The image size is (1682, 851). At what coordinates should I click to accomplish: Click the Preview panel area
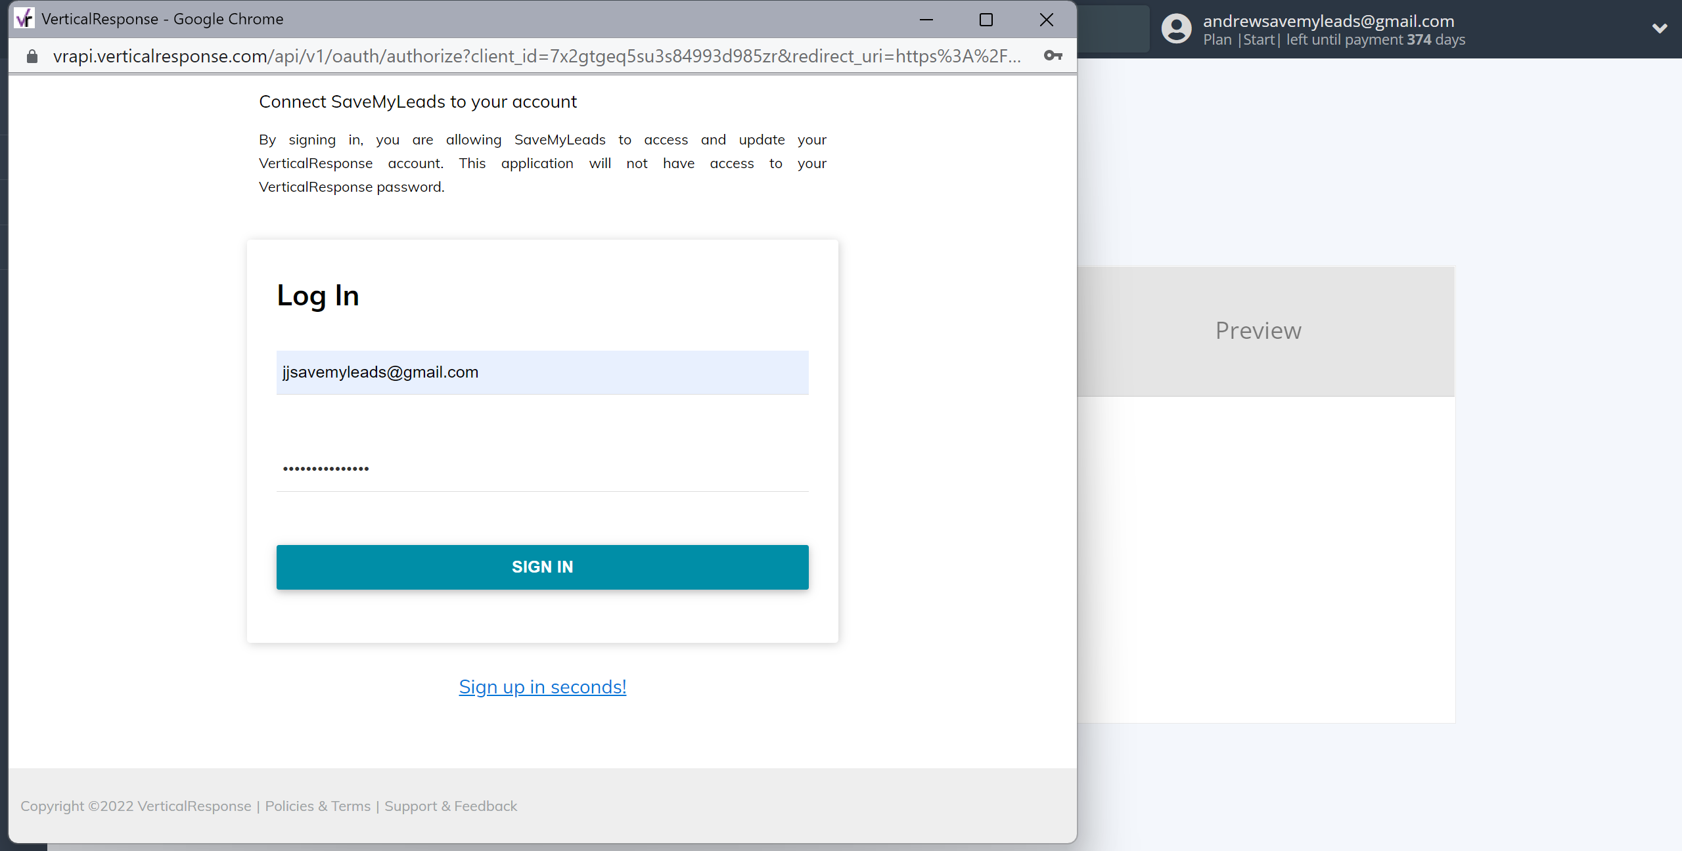1258,329
